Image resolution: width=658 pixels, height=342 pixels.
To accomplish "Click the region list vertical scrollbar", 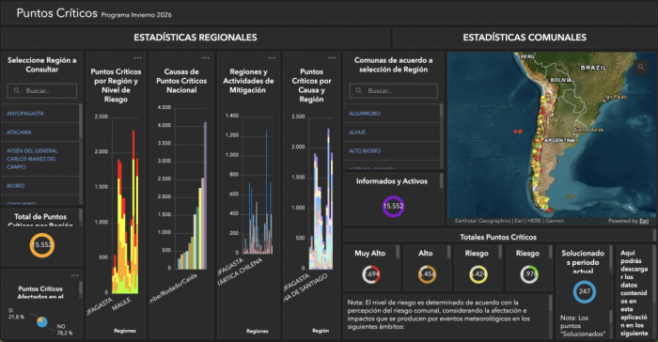I will pos(81,122).
